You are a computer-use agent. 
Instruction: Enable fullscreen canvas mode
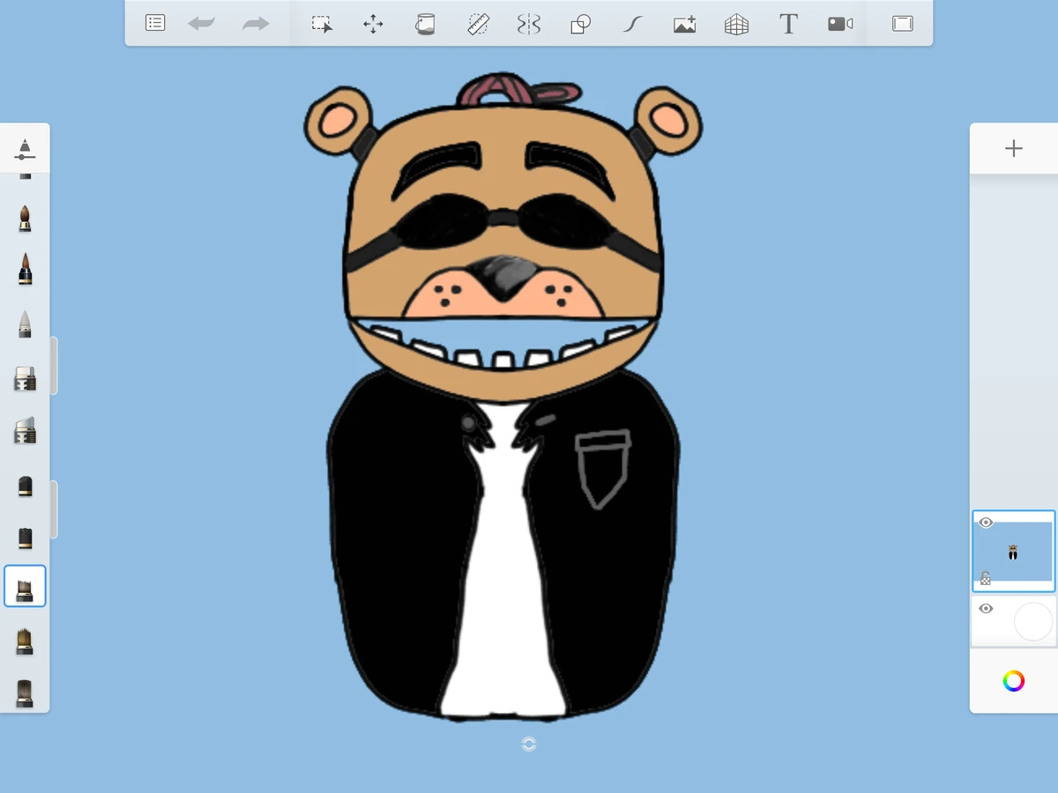point(901,24)
